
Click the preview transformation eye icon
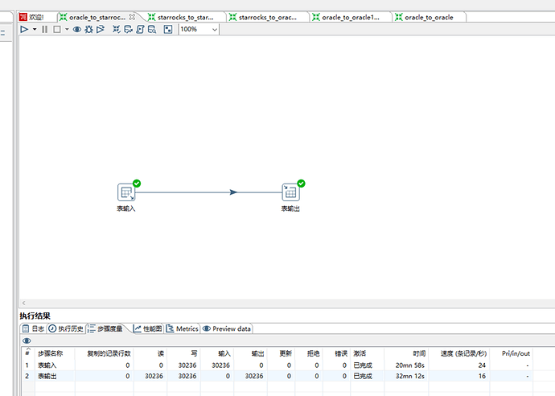point(77,29)
